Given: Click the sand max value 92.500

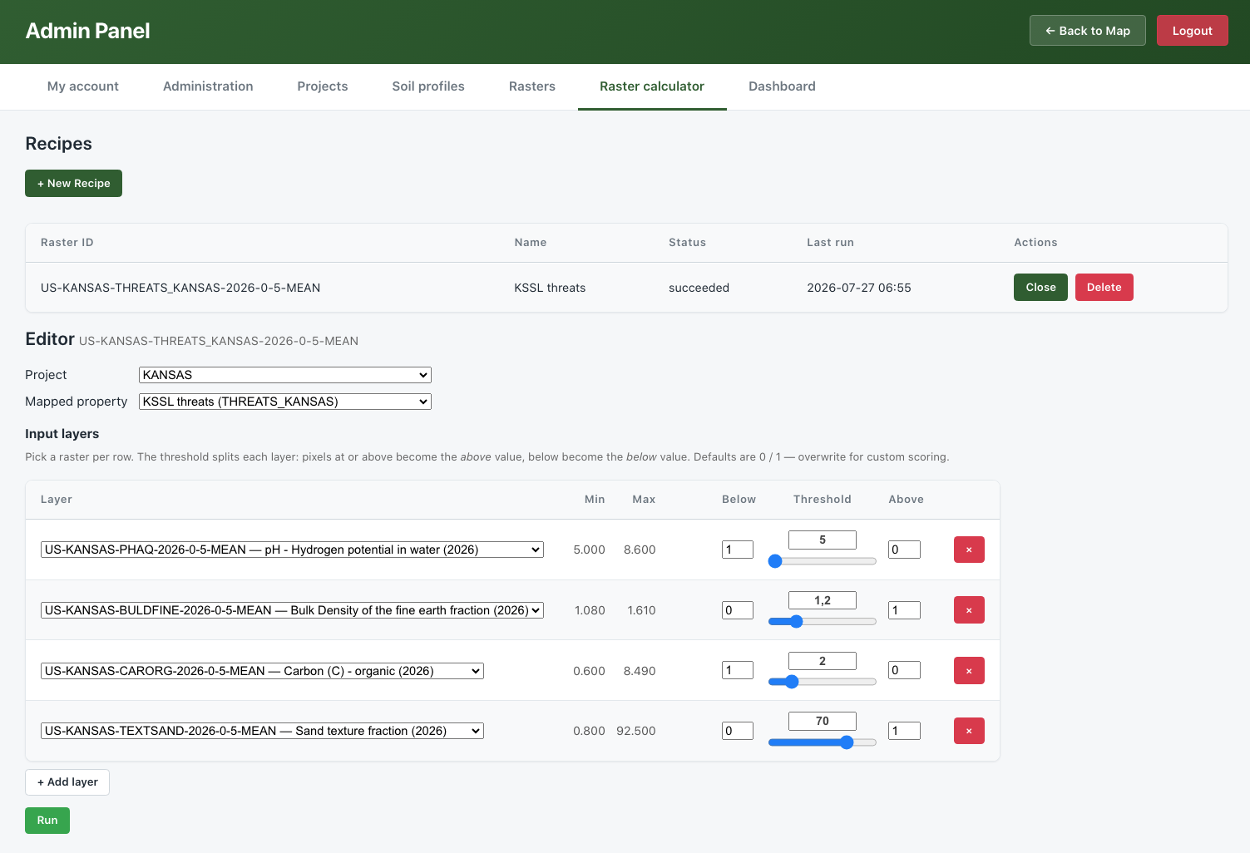Looking at the screenshot, I should pos(636,731).
